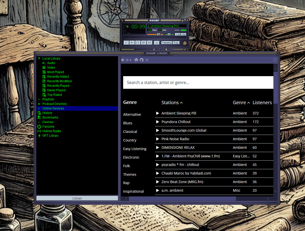The height and width of the screenshot is (231, 305).
Task: Pause playback in the Winamp player
Action: pos(138,43)
